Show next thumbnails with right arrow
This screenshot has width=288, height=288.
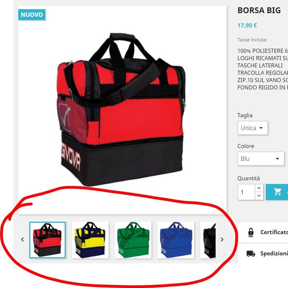222,240
